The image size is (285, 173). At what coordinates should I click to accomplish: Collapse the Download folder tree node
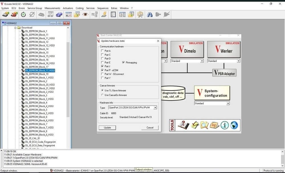(16, 28)
